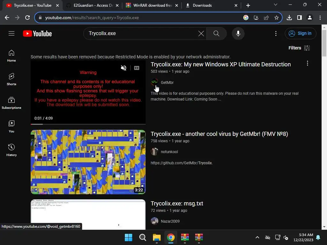327x245 pixels.
Task: Click the address bar URL
Action: [92, 18]
